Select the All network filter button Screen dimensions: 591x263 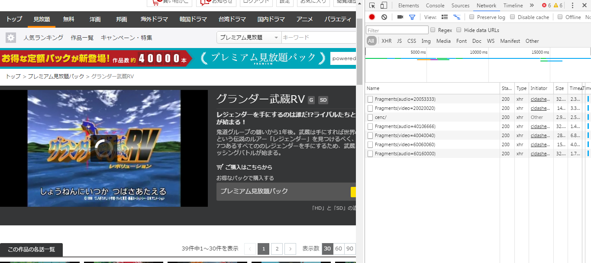pyautogui.click(x=371, y=41)
